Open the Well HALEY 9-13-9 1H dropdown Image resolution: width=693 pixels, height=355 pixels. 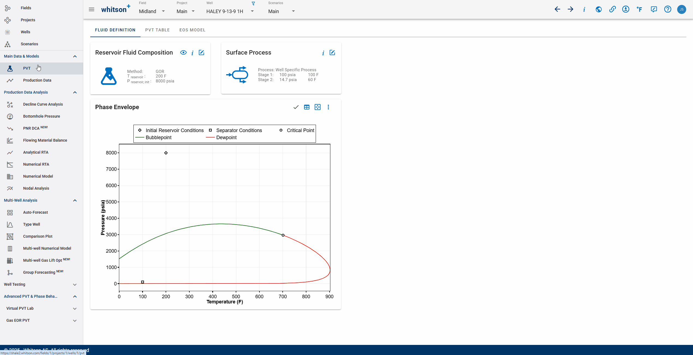click(230, 11)
